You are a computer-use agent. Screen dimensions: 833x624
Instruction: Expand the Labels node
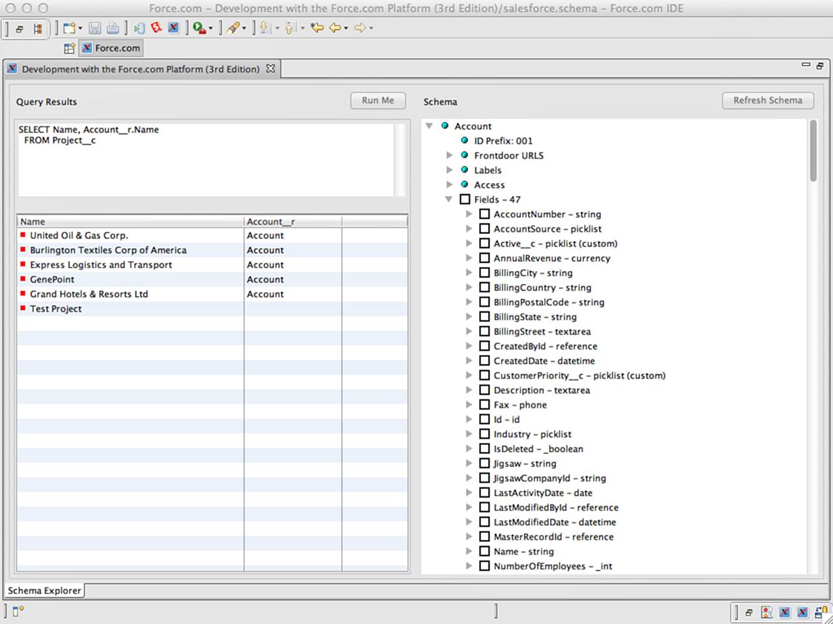tap(449, 170)
